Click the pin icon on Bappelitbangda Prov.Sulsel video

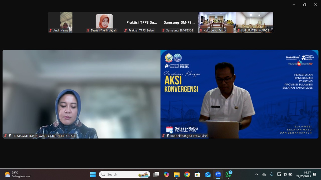click(x=168, y=136)
